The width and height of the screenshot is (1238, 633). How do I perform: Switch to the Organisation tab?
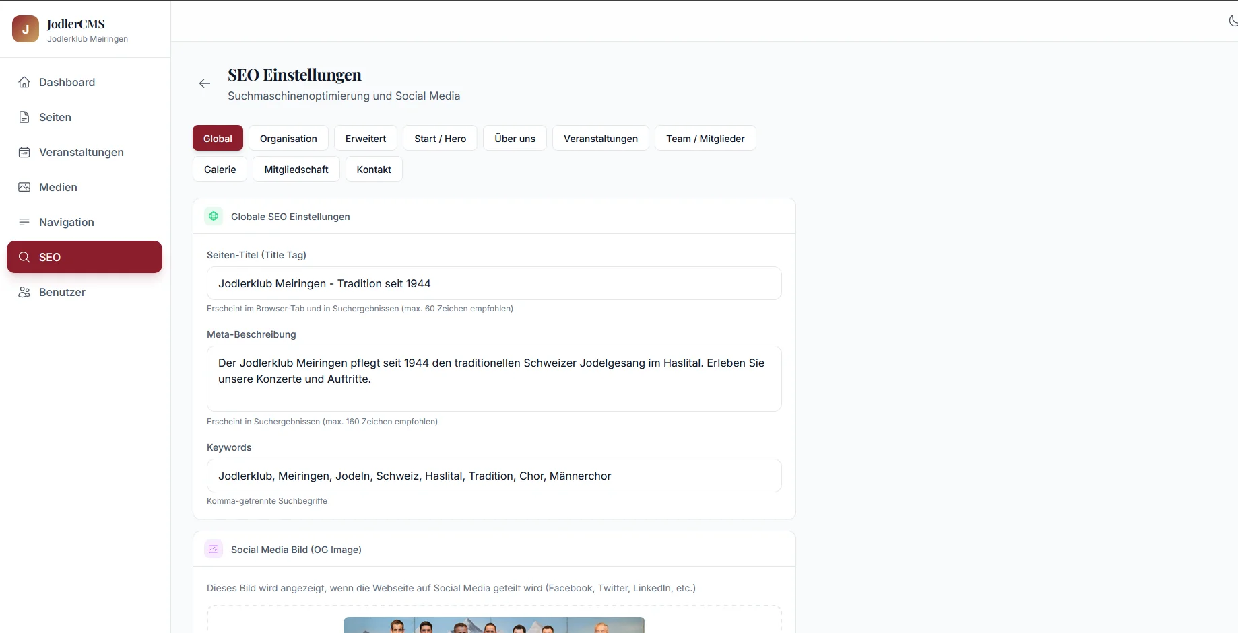[288, 139]
